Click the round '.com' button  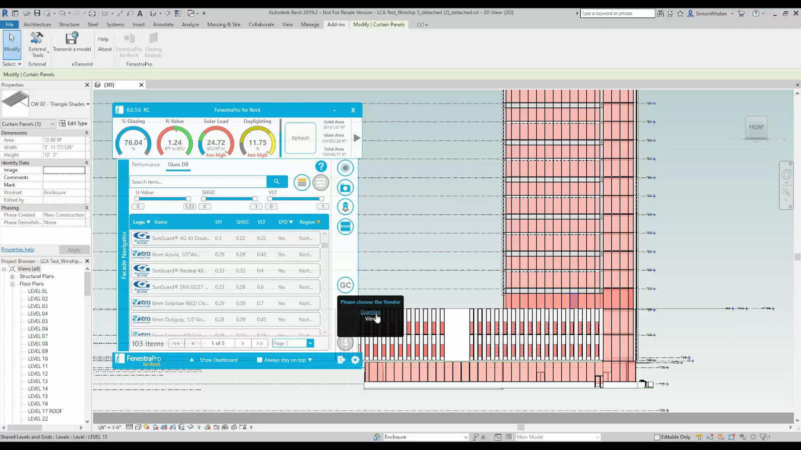(x=345, y=226)
